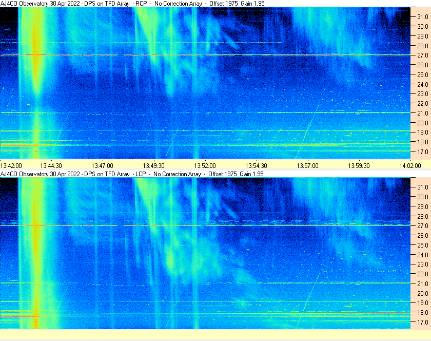The height and width of the screenshot is (341, 431).
Task: Click the 17.0 frequency label on RCP plot
Action: [423, 151]
